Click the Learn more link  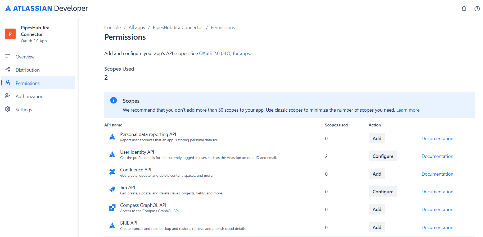click(x=408, y=110)
